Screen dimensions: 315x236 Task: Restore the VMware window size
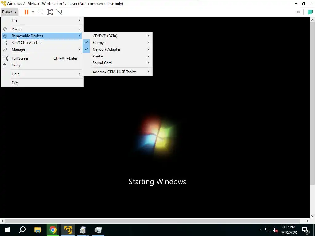click(304, 4)
